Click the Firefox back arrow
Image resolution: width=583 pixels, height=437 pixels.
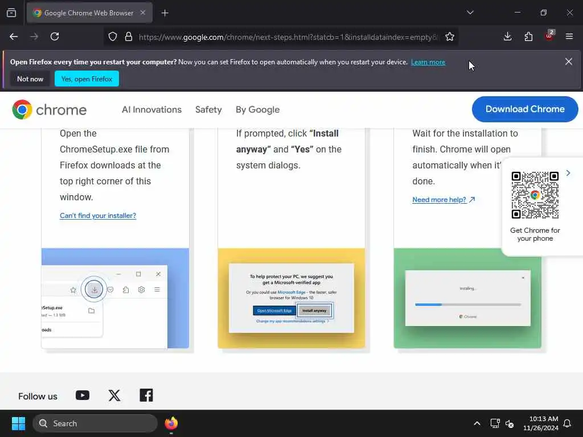(14, 36)
